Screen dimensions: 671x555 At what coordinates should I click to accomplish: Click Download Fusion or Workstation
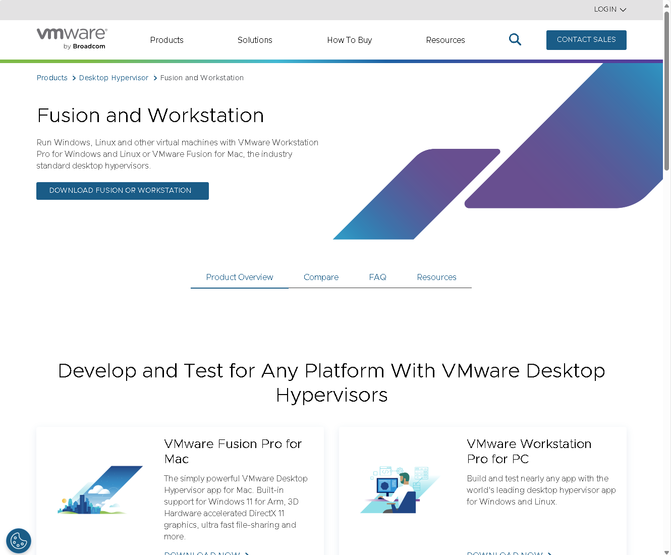122,191
